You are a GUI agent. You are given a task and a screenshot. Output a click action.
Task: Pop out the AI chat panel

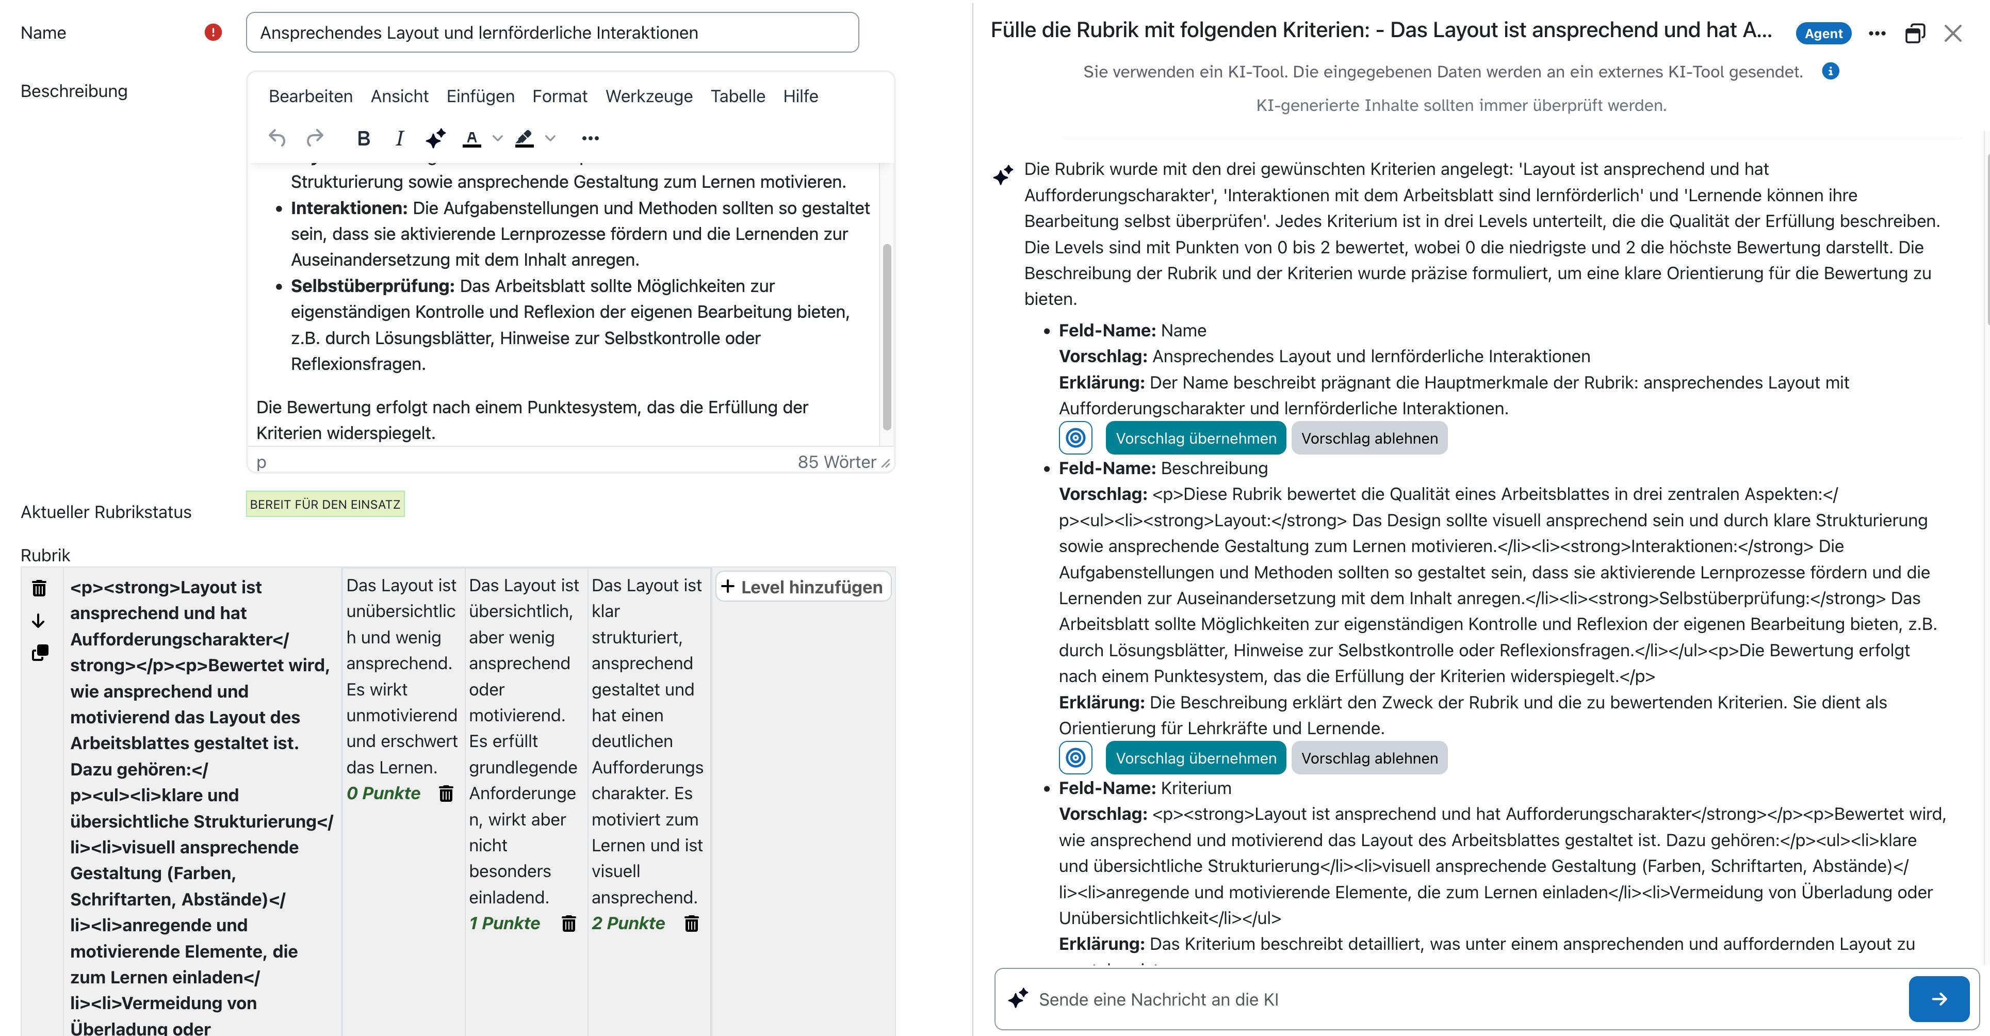(1914, 33)
